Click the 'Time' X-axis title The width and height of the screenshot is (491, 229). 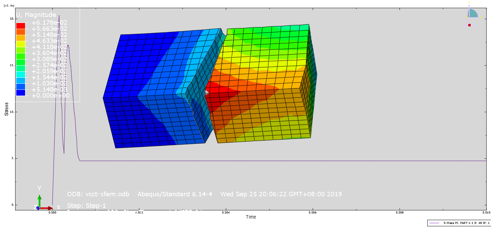tap(251, 217)
